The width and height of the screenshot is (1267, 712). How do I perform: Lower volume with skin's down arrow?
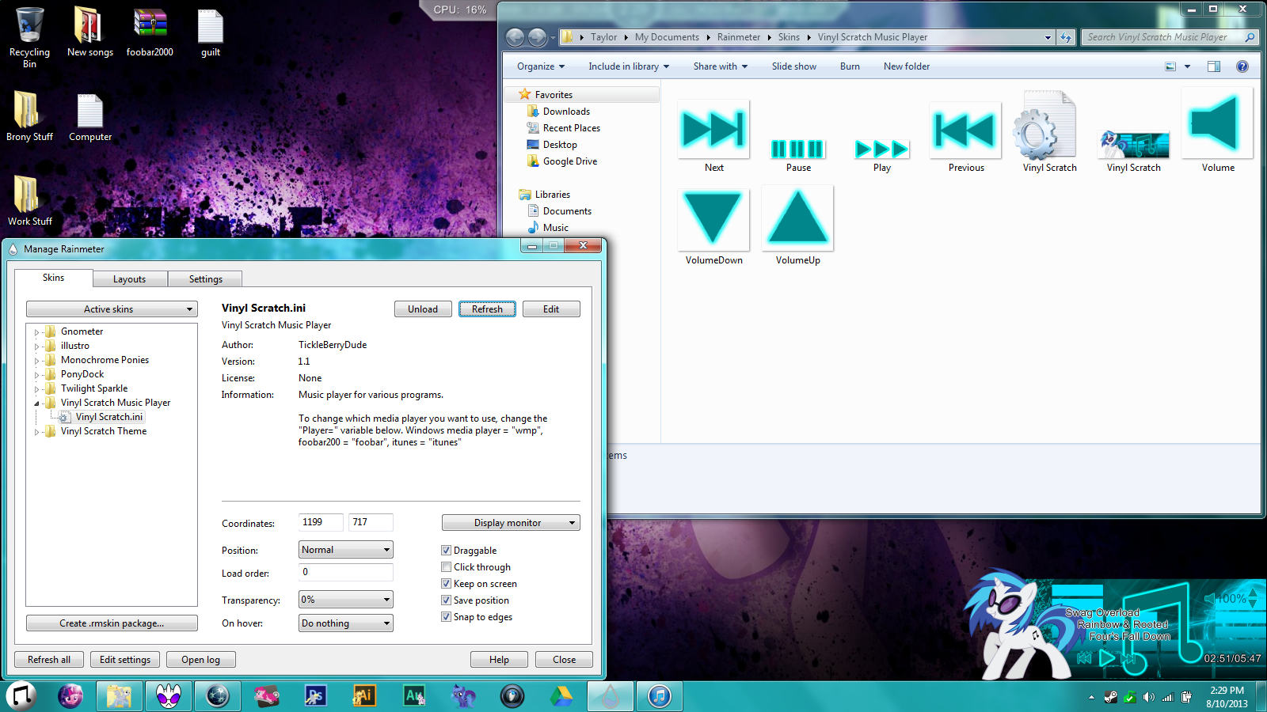point(1253,604)
